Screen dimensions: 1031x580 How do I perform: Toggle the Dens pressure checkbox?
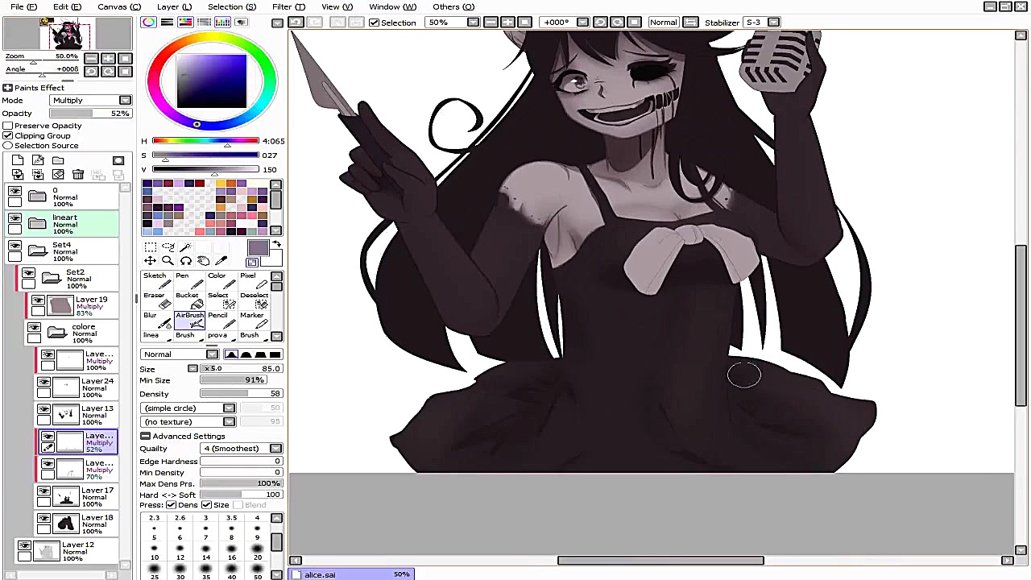pyautogui.click(x=171, y=505)
